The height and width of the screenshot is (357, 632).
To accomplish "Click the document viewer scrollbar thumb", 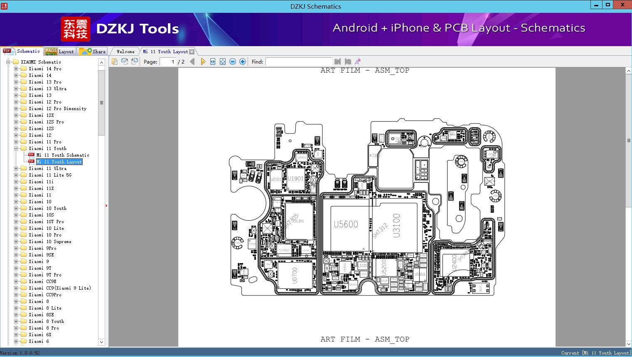I will pyautogui.click(x=629, y=141).
